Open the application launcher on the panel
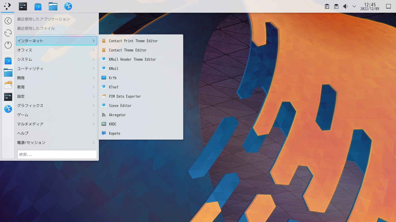Screen dimensions: 396x222 [8, 6]
